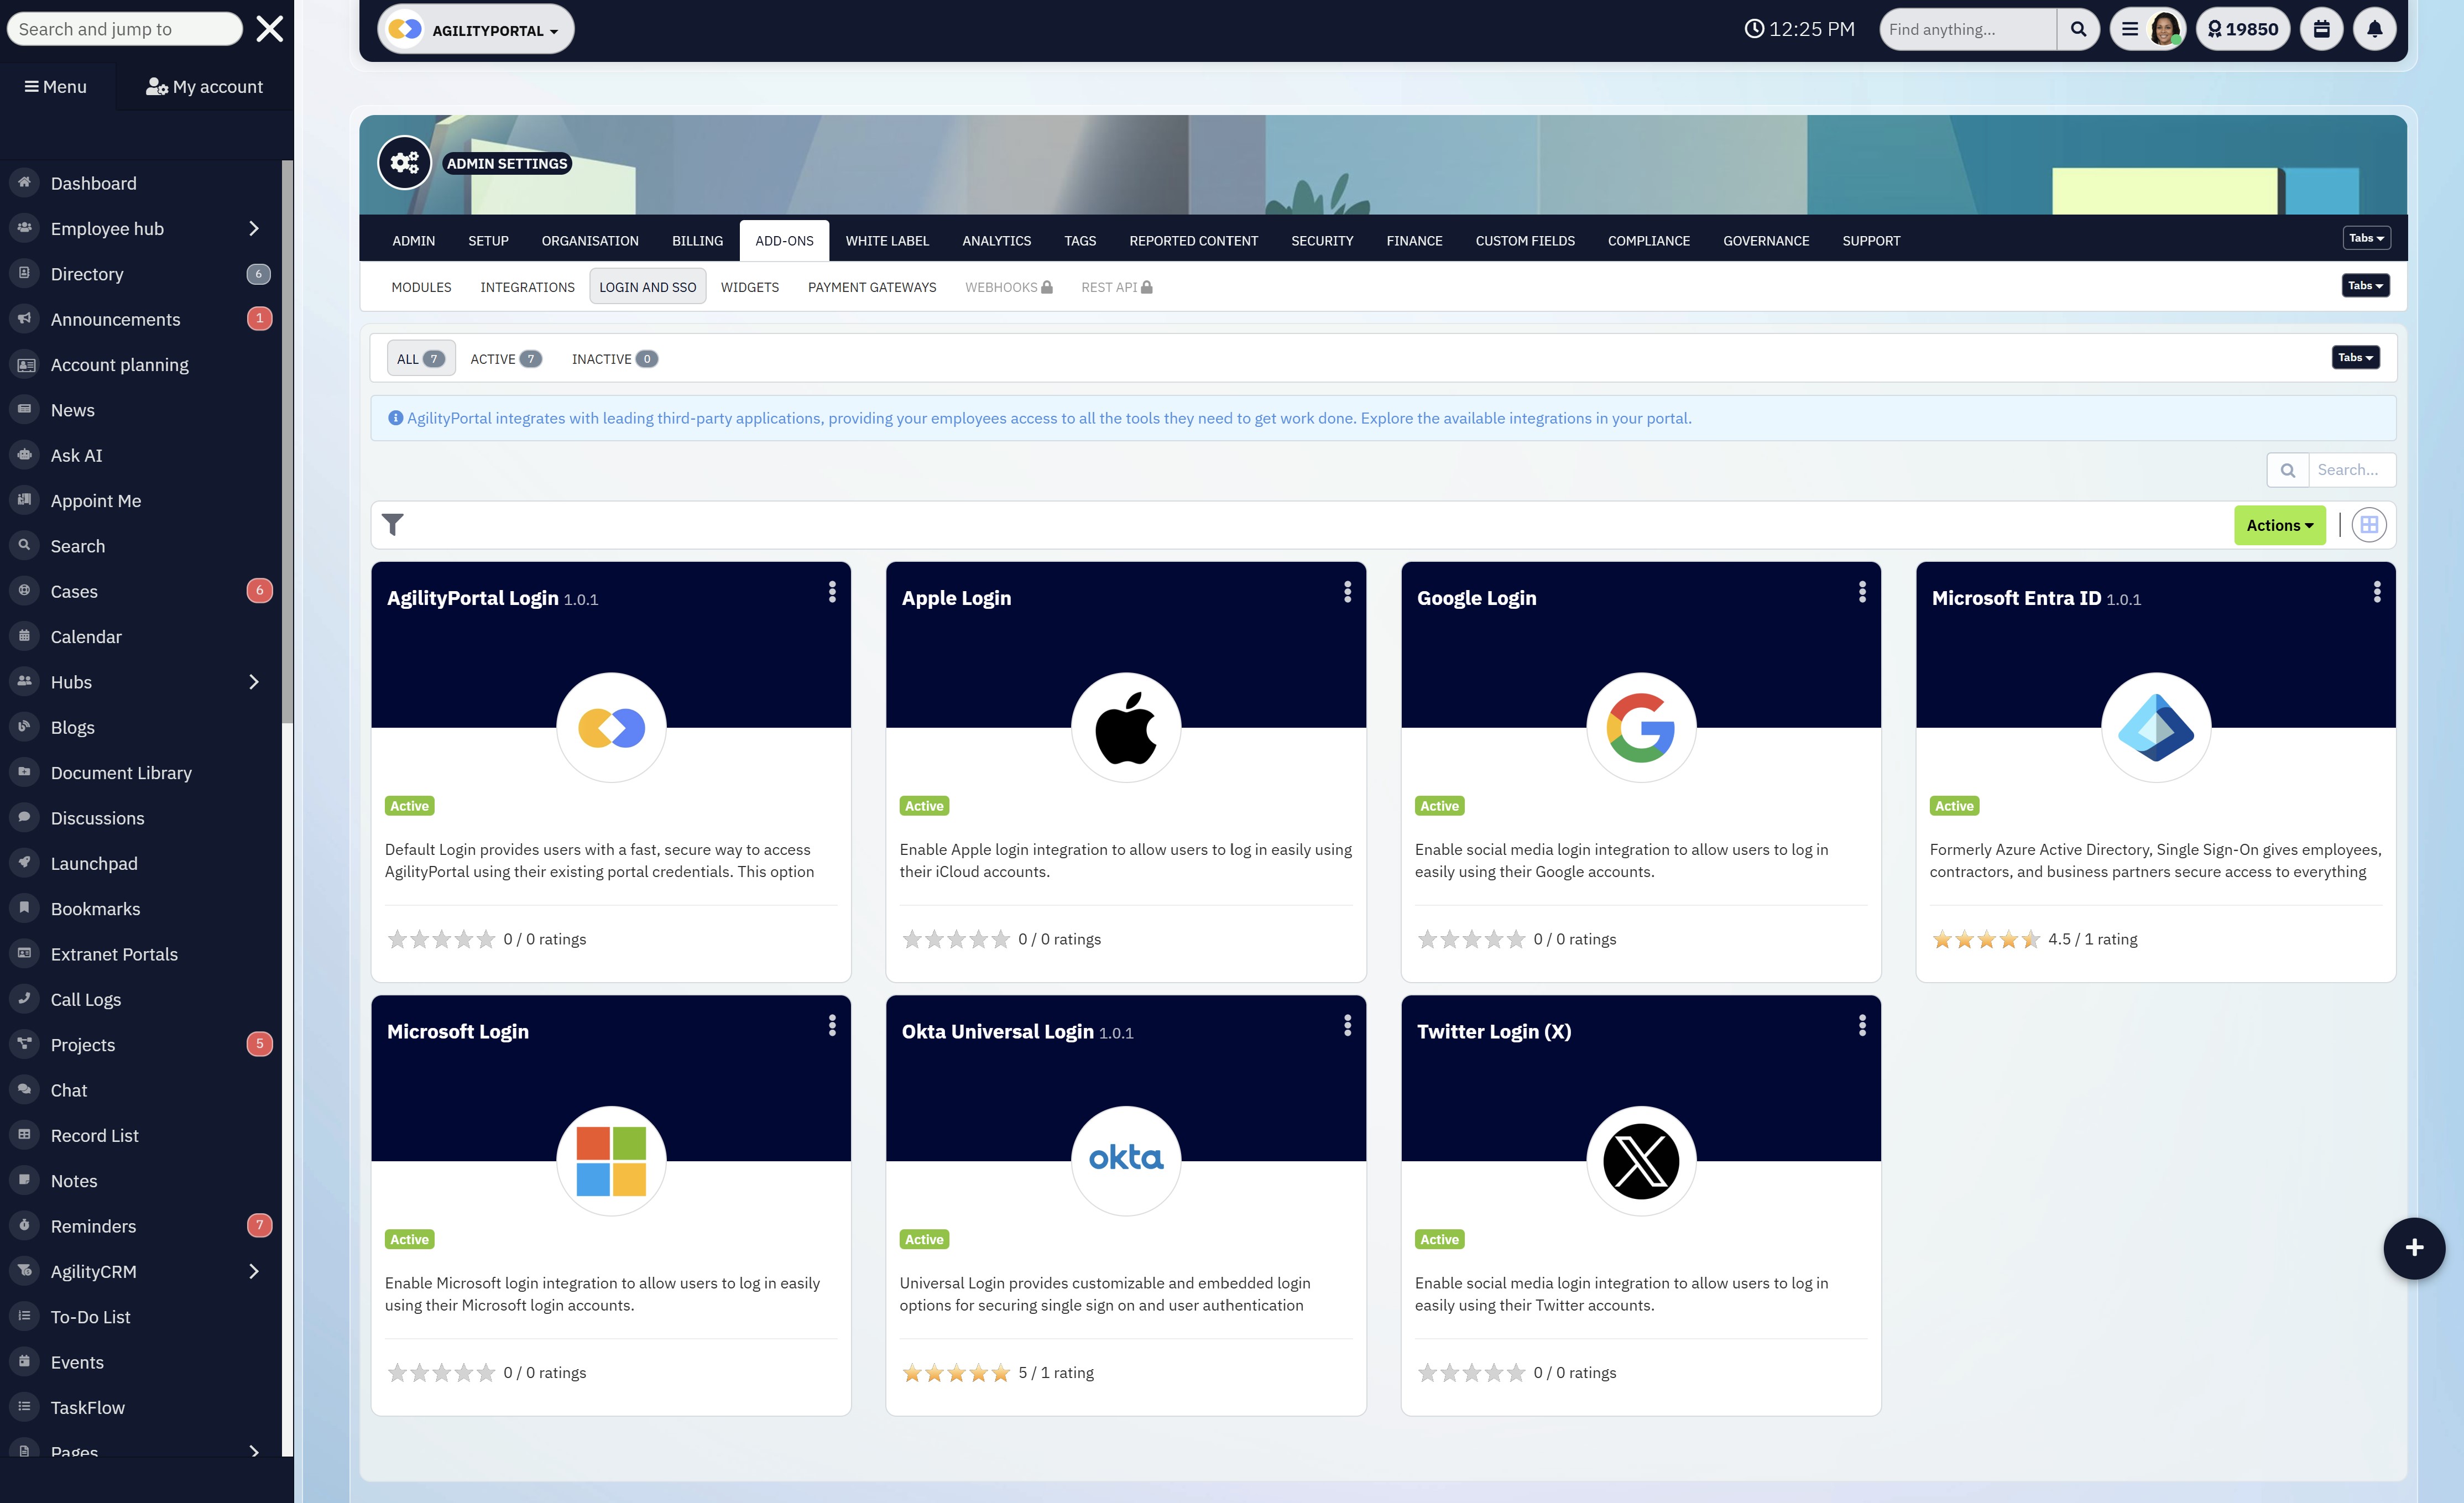The width and height of the screenshot is (2464, 1503).
Task: Expand the AgilityPortal workspace dropdown
Action: click(476, 30)
